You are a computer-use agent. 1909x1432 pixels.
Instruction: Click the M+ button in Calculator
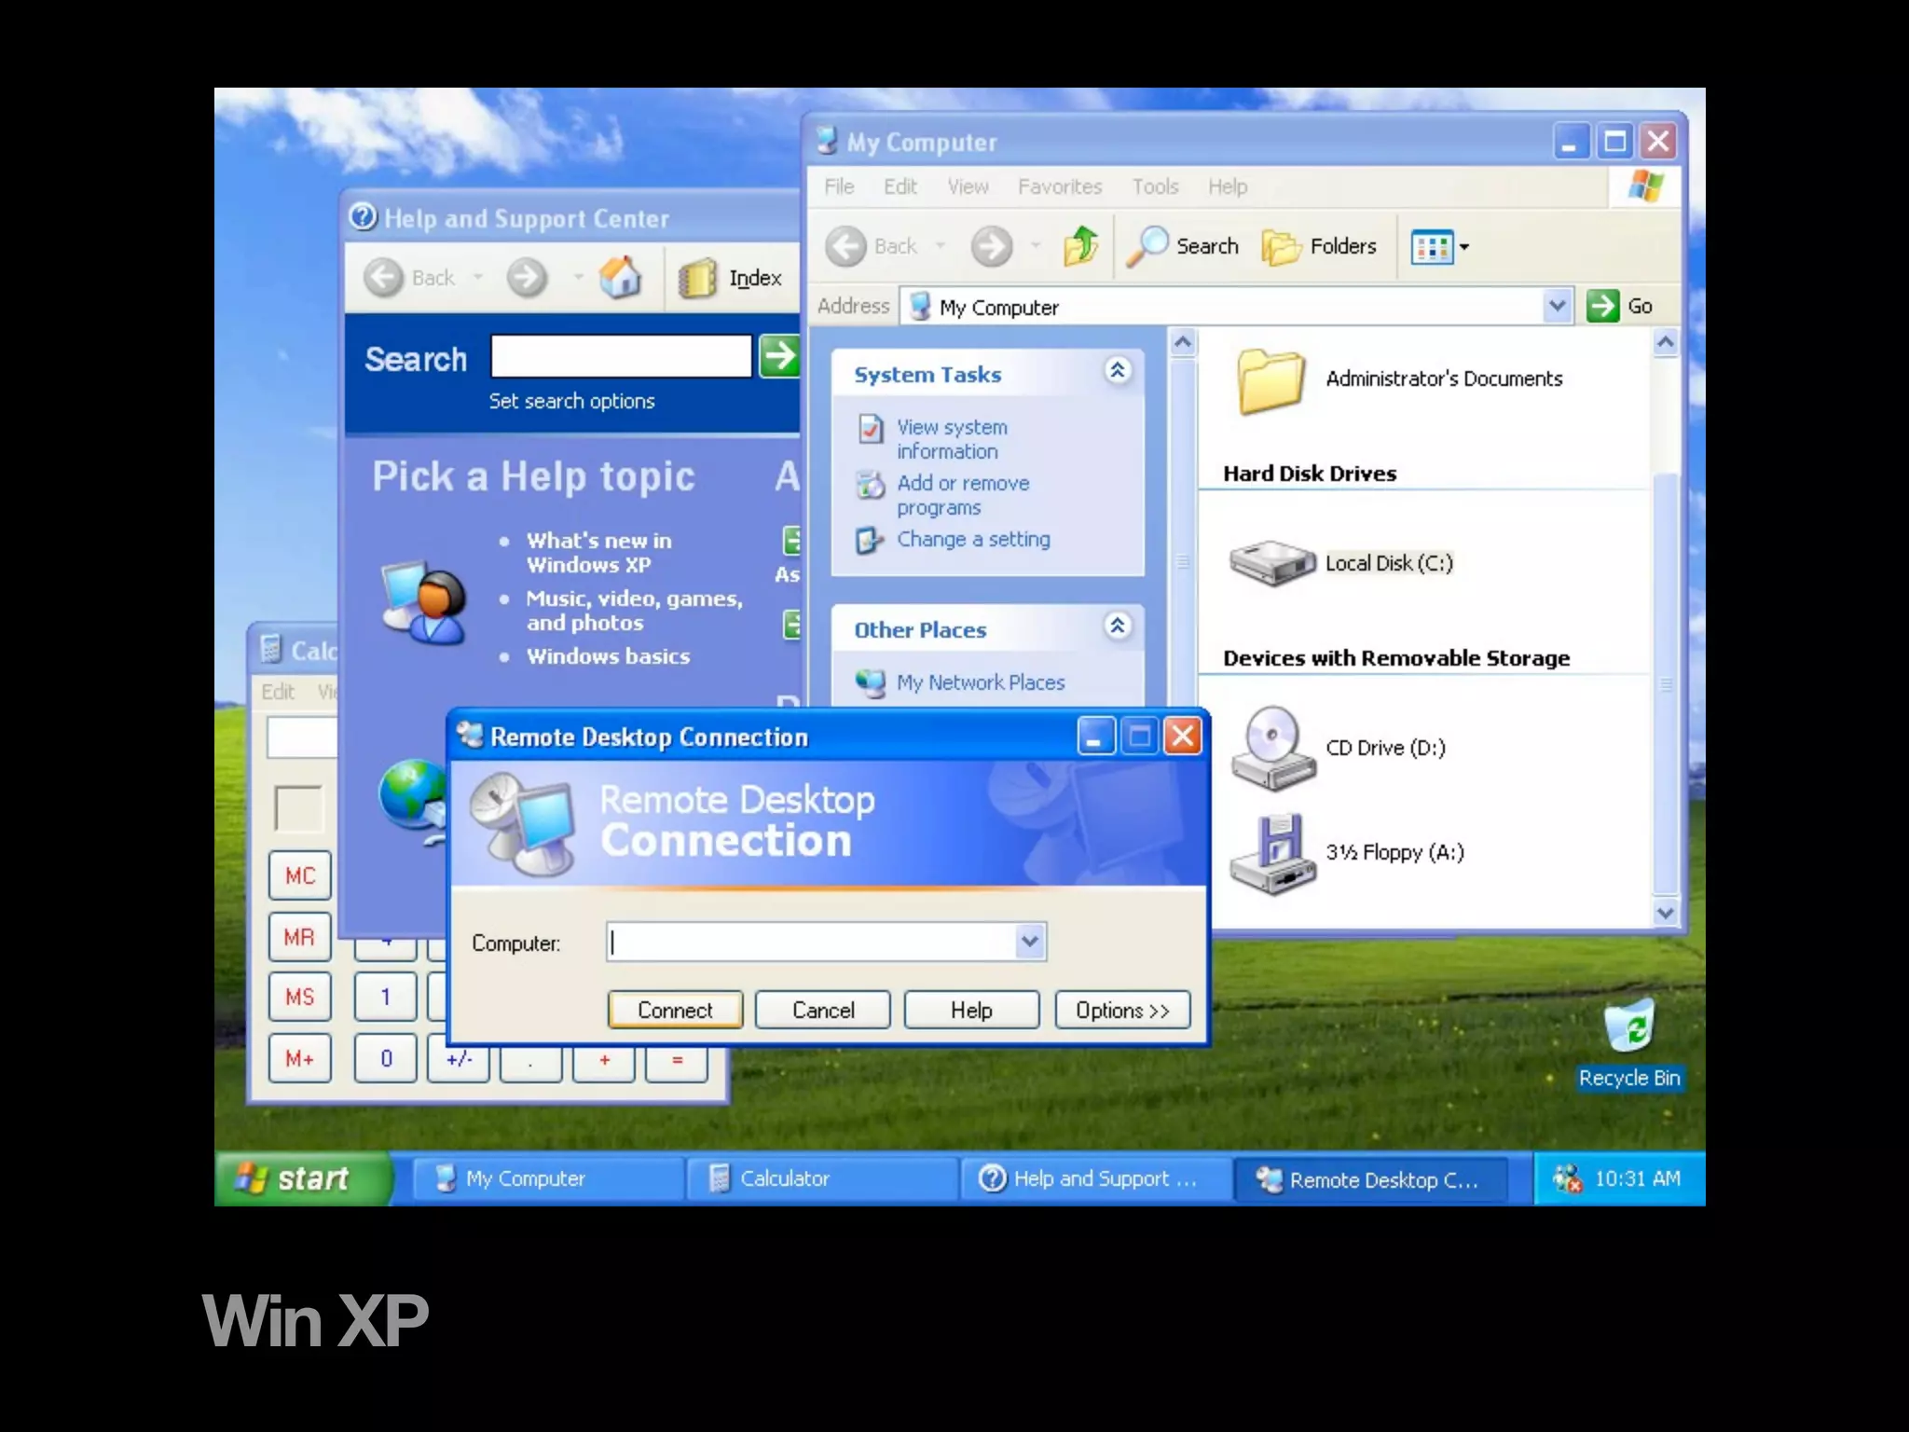[x=300, y=1058]
